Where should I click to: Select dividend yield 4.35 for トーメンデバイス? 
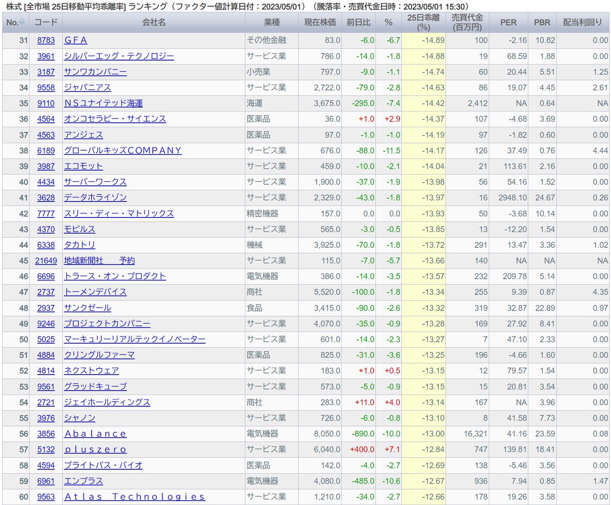pyautogui.click(x=600, y=292)
